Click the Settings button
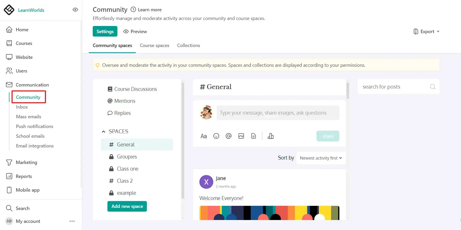 pos(105,31)
